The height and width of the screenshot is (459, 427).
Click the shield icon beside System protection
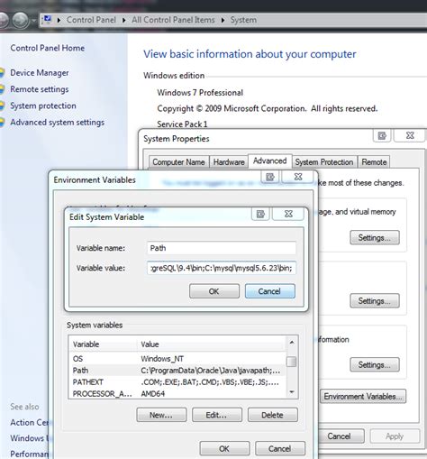pos(3,106)
